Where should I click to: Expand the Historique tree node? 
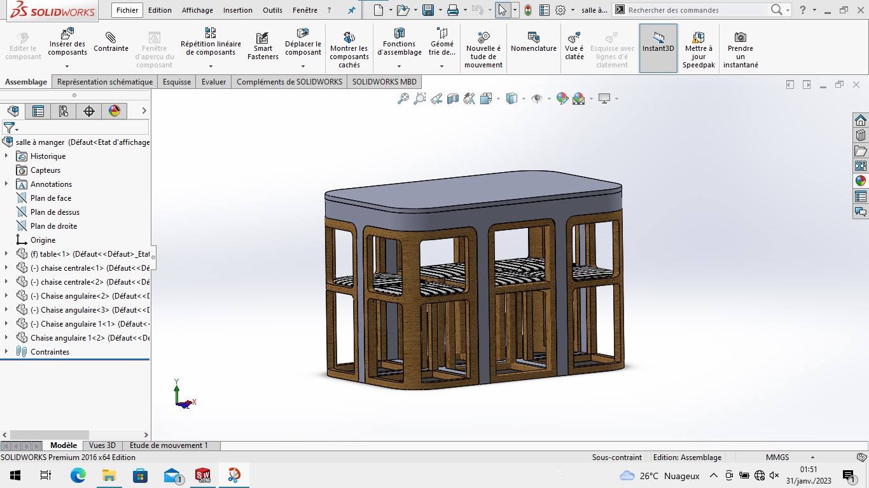pyautogui.click(x=6, y=156)
